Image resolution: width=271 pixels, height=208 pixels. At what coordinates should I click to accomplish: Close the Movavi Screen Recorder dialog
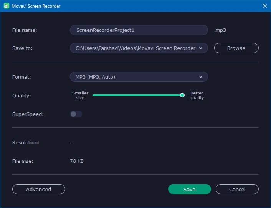264,6
